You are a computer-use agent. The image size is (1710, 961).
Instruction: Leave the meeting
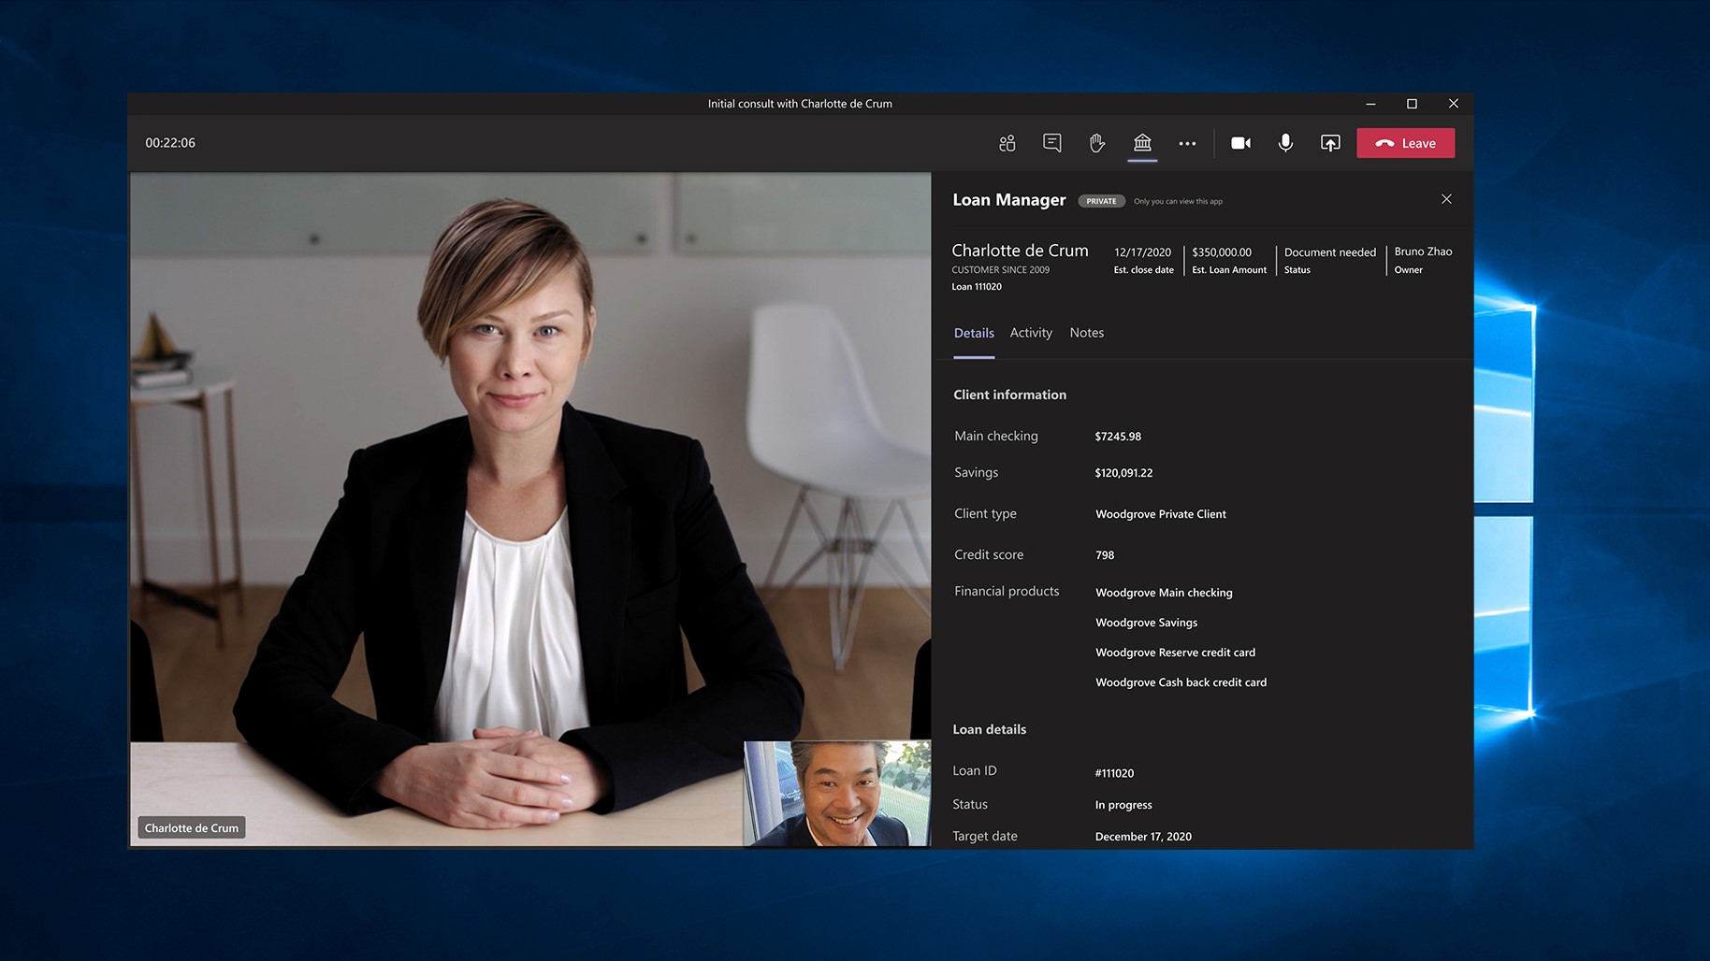coord(1406,143)
